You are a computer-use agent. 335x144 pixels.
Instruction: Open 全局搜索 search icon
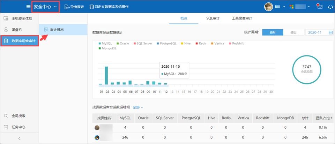[6, 116]
